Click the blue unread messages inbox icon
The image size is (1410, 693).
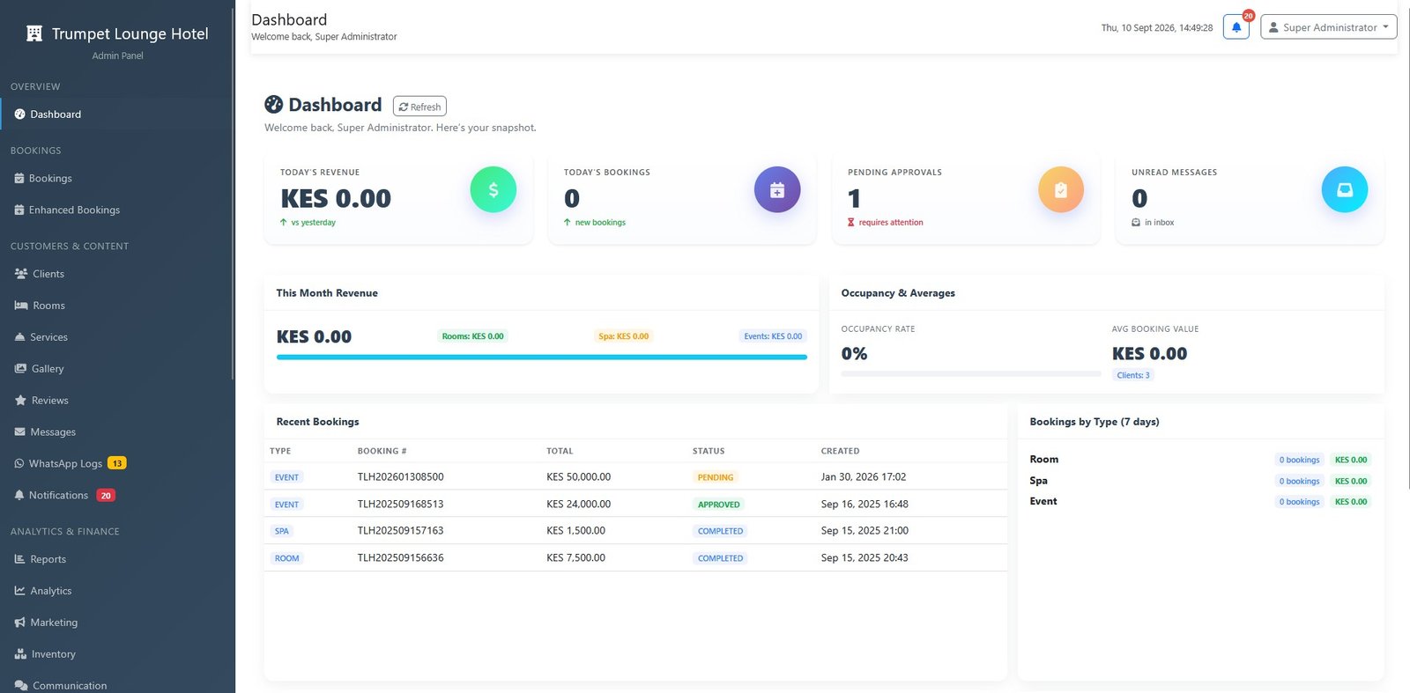click(1345, 189)
